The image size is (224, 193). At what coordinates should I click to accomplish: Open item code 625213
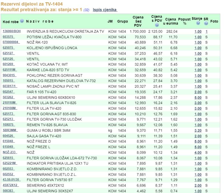(8, 119)
